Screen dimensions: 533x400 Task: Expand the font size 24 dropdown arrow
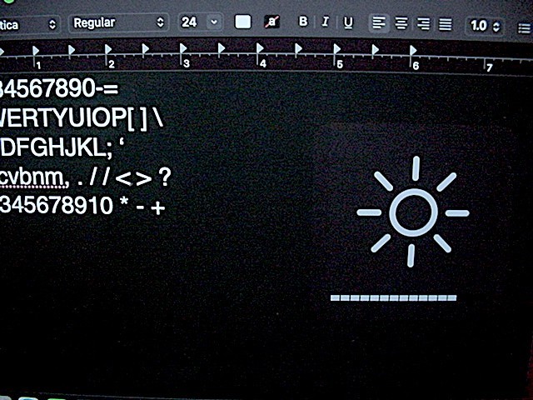(x=214, y=22)
